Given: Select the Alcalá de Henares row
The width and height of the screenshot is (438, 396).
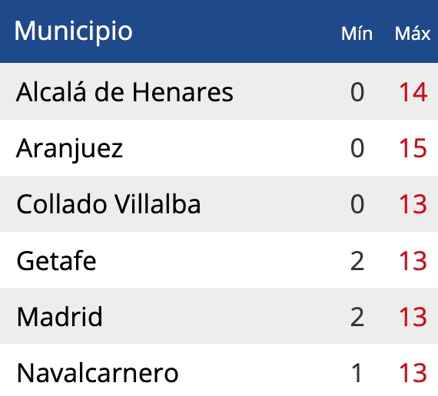Looking at the screenshot, I should (219, 91).
